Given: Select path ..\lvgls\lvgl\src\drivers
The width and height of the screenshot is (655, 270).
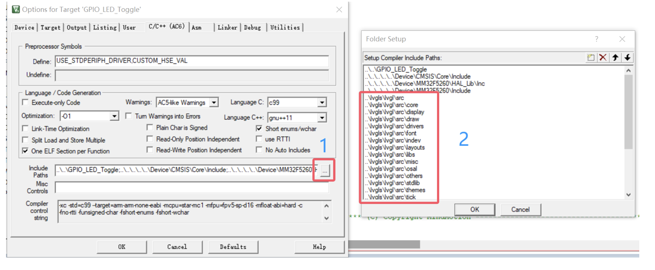Looking at the screenshot, I should pyautogui.click(x=394, y=126).
